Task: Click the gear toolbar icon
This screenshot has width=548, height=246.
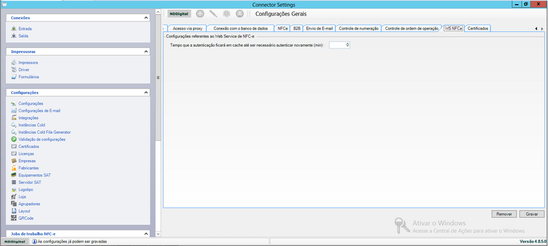Action: pos(227,14)
